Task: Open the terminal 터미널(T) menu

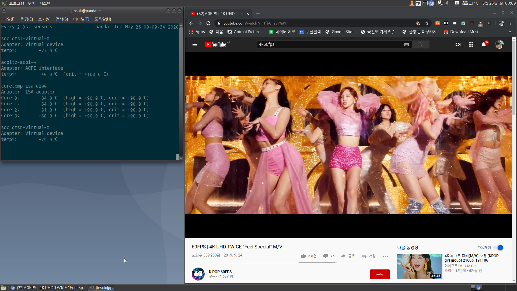Action: pyautogui.click(x=81, y=19)
